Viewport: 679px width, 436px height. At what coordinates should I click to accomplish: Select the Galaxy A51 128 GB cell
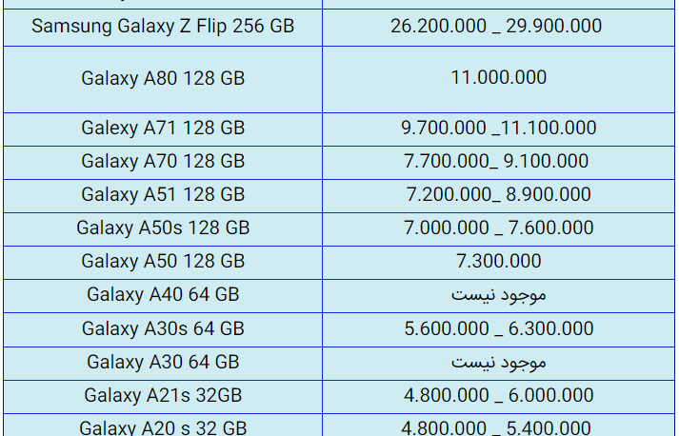coord(163,196)
